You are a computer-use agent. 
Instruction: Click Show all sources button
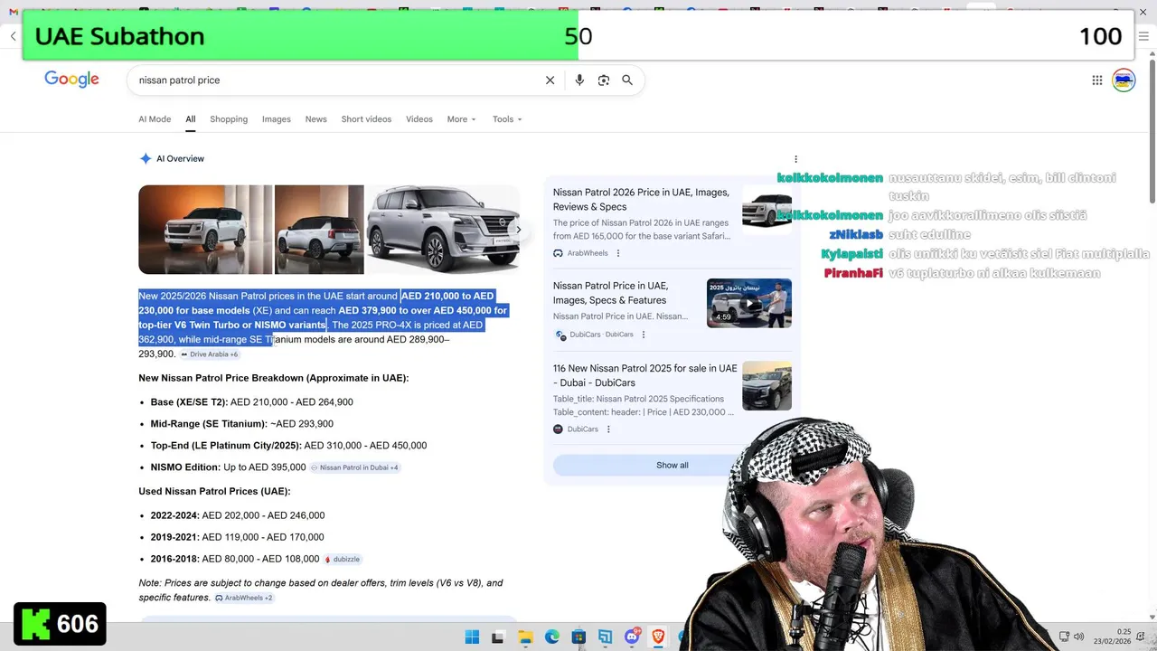pos(672,465)
